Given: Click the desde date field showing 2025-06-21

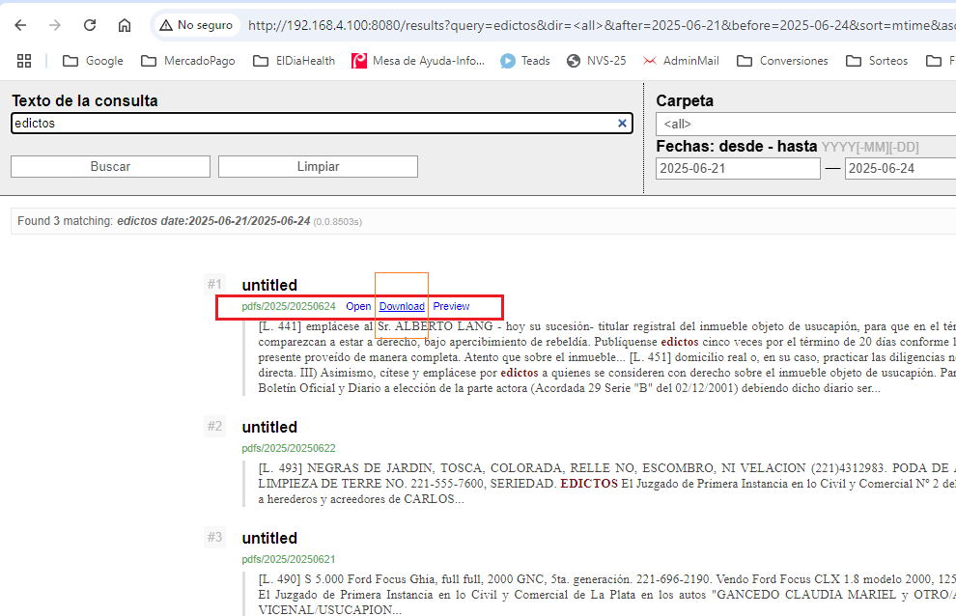Looking at the screenshot, I should coord(738,168).
